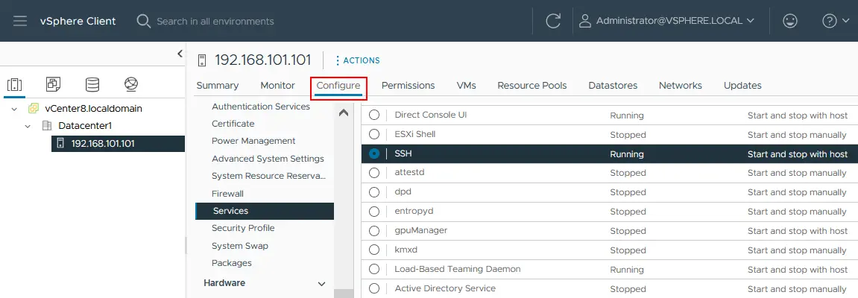Open the smiley feedback icon
Viewport: 858px width, 298px height.
coord(789,22)
